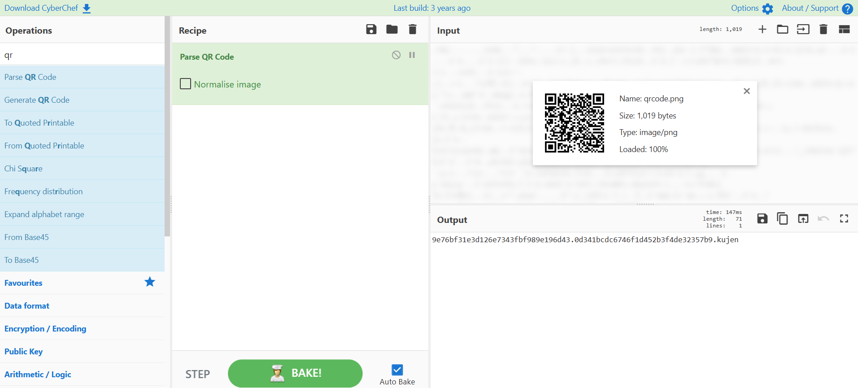Select Expand alphabet range operation
This screenshot has width=858, height=388.
pos(82,214)
